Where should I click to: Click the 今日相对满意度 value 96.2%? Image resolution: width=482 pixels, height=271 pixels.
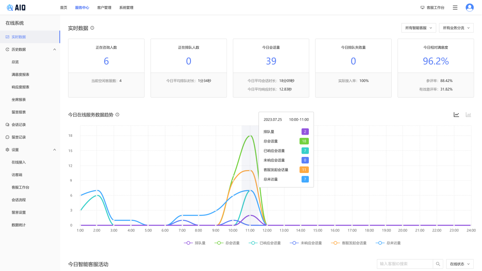[435, 61]
